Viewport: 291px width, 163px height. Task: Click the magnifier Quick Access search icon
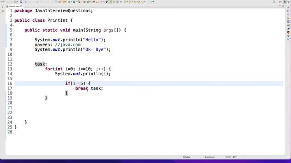[274, 2]
